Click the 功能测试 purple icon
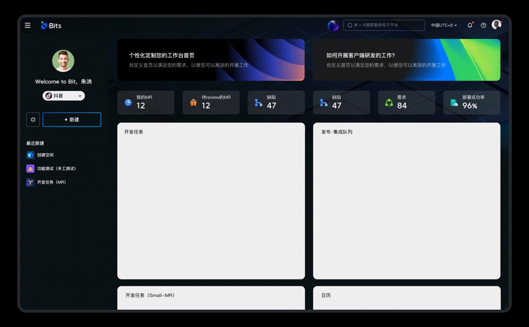This screenshot has width=529, height=327. click(x=30, y=168)
